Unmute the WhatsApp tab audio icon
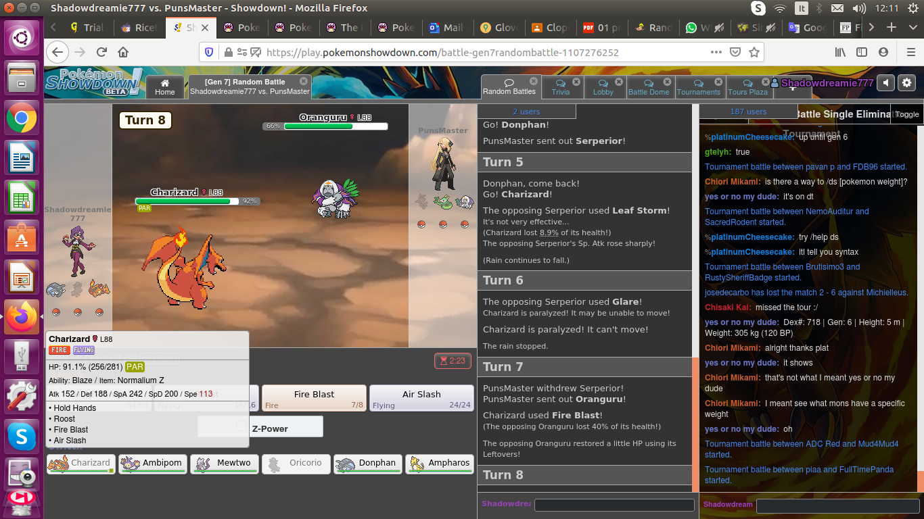 (720, 28)
